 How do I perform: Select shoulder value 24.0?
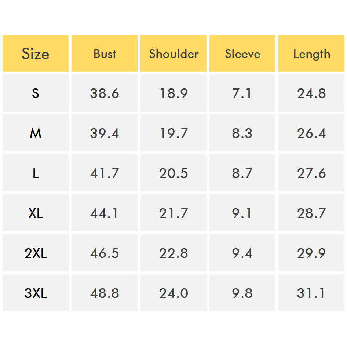click(173, 293)
